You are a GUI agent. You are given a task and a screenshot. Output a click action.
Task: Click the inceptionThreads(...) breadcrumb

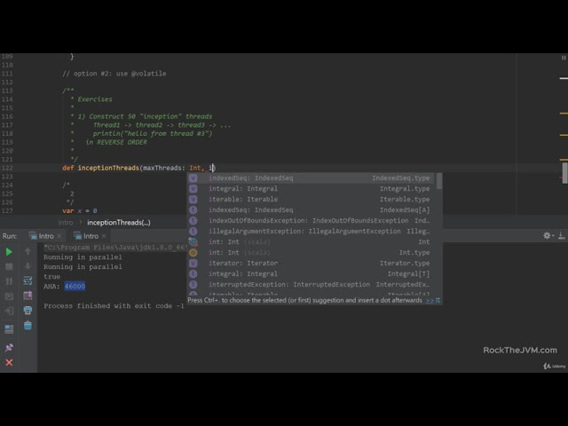point(119,223)
